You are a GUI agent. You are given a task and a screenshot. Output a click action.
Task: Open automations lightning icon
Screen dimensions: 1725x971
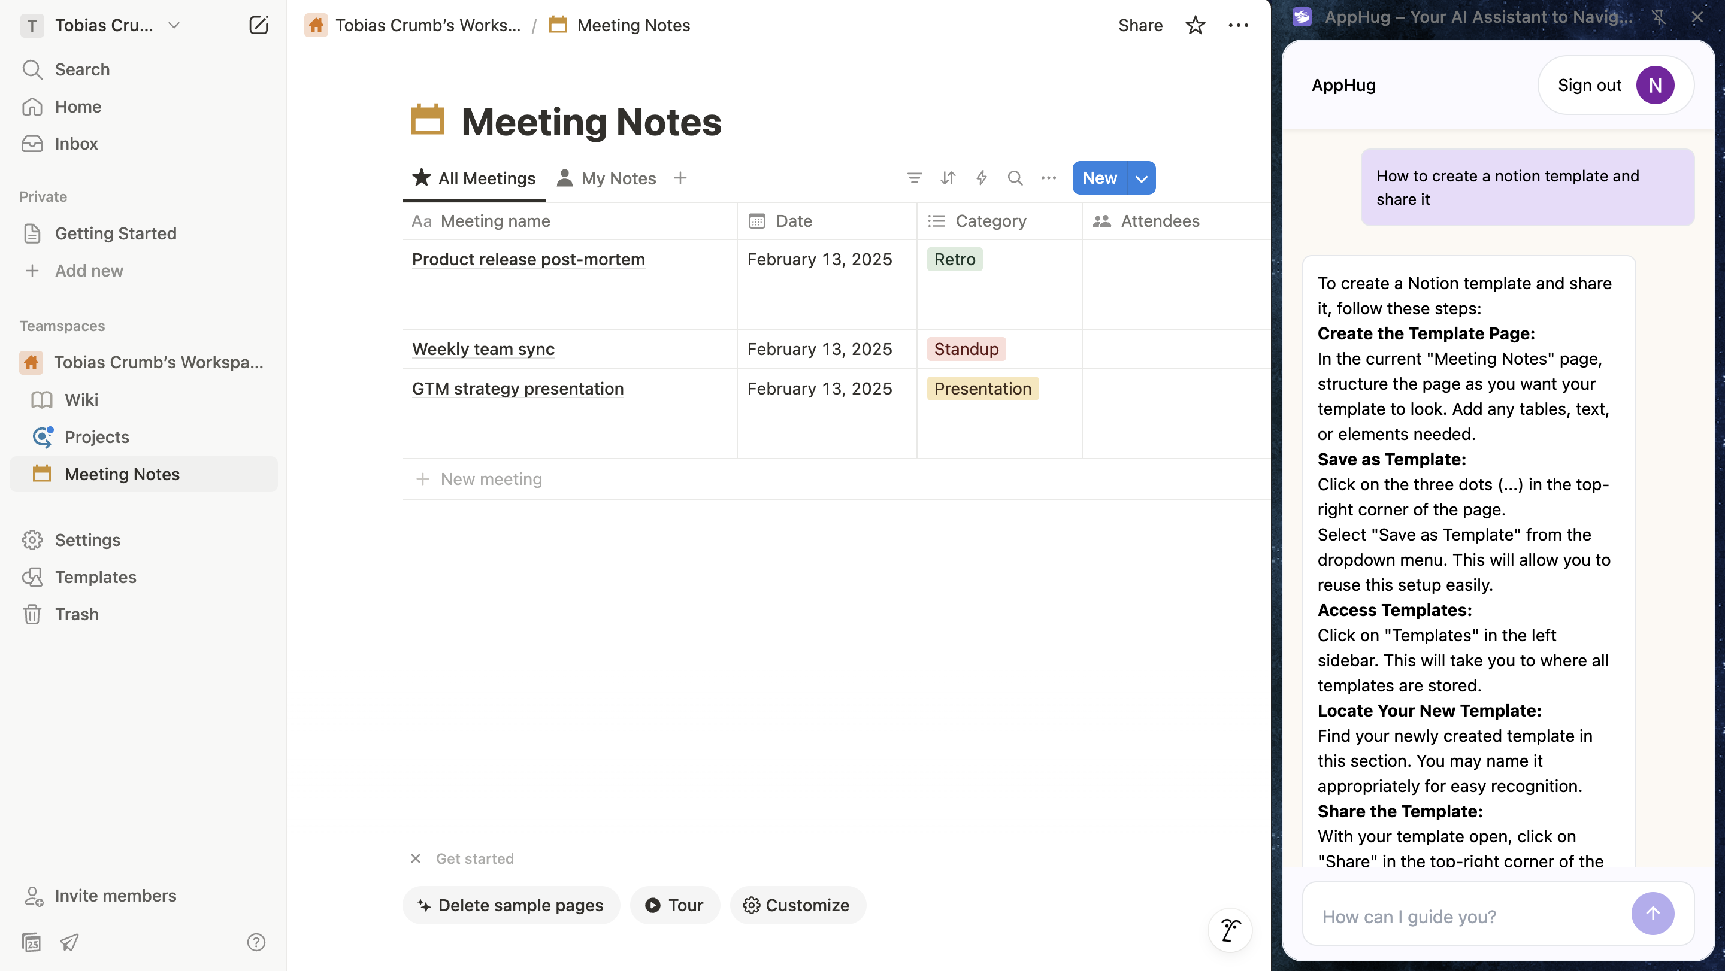981,178
